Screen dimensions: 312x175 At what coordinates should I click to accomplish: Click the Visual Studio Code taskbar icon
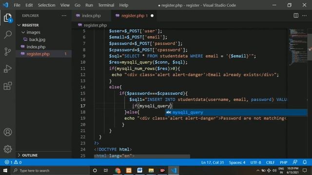174,171
